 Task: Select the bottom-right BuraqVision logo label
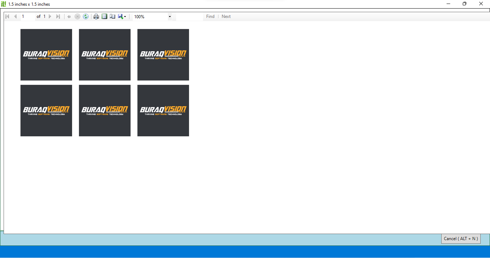point(163,111)
